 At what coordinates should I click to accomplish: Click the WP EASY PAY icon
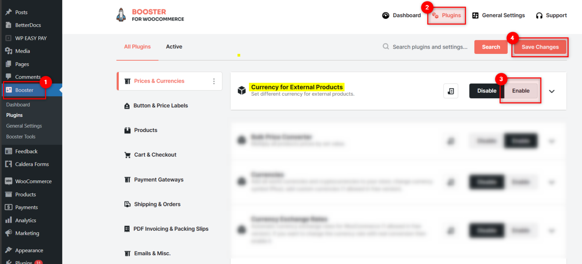tap(9, 38)
